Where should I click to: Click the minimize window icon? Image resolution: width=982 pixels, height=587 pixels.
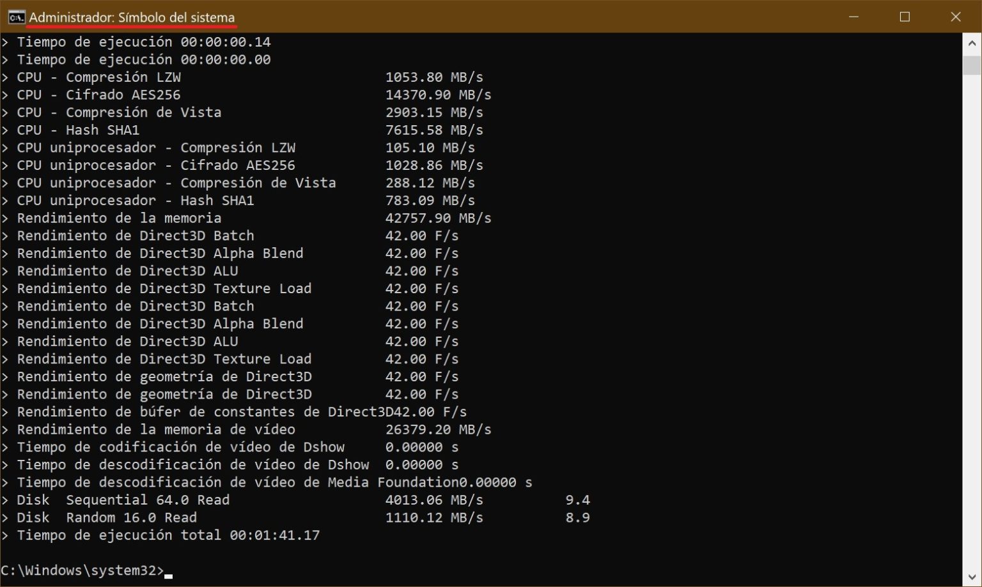click(x=853, y=17)
